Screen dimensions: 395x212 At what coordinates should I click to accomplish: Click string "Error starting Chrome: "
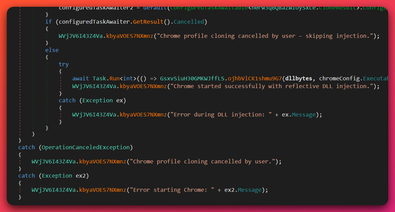pos(172,190)
